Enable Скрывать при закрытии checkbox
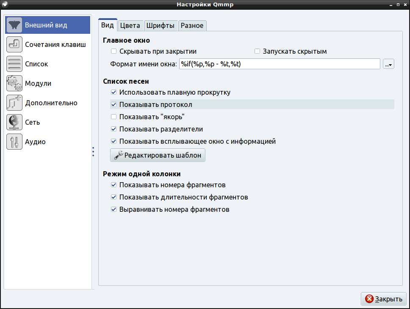 tap(114, 52)
